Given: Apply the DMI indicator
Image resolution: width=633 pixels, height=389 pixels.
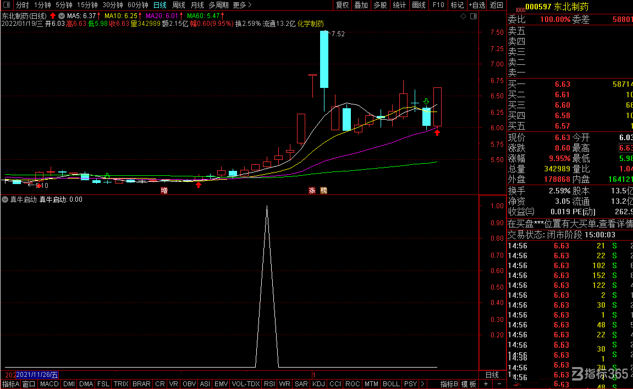Looking at the screenshot, I should (69, 384).
